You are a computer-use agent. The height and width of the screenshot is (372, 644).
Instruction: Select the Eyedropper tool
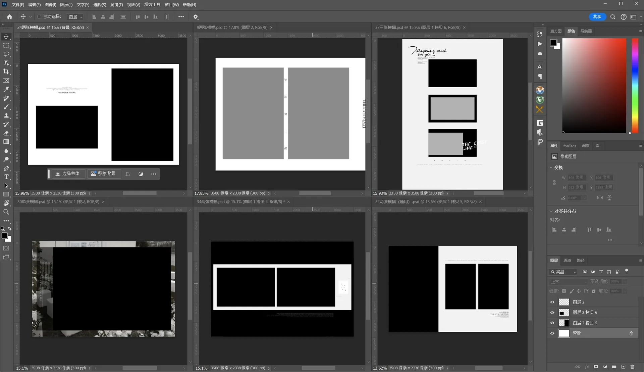6,89
